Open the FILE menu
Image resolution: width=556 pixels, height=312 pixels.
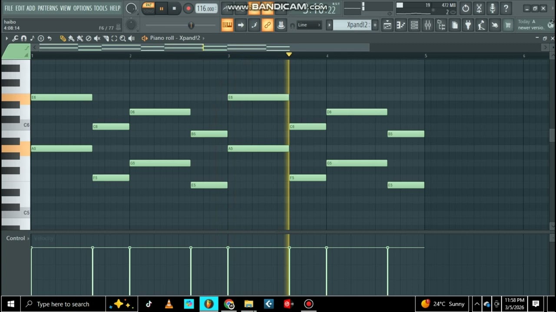click(x=8, y=8)
